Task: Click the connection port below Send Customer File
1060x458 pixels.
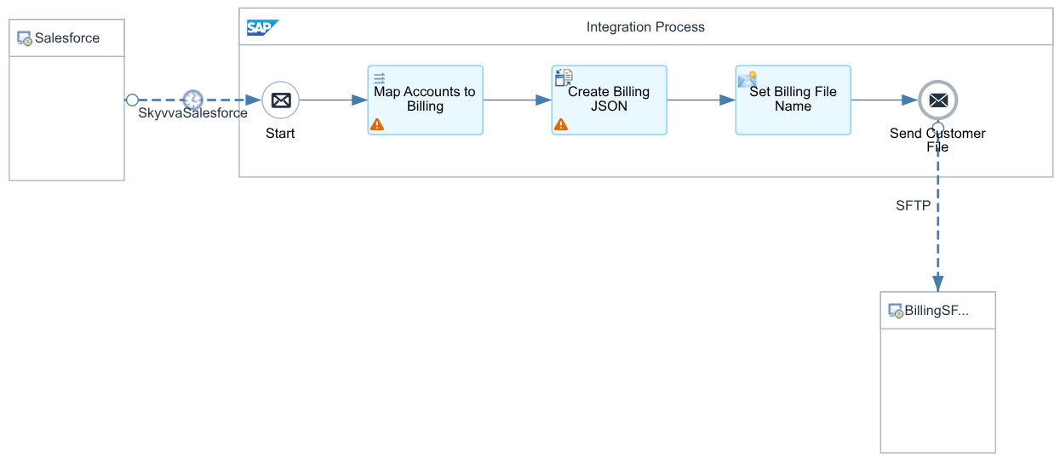Action: click(937, 128)
